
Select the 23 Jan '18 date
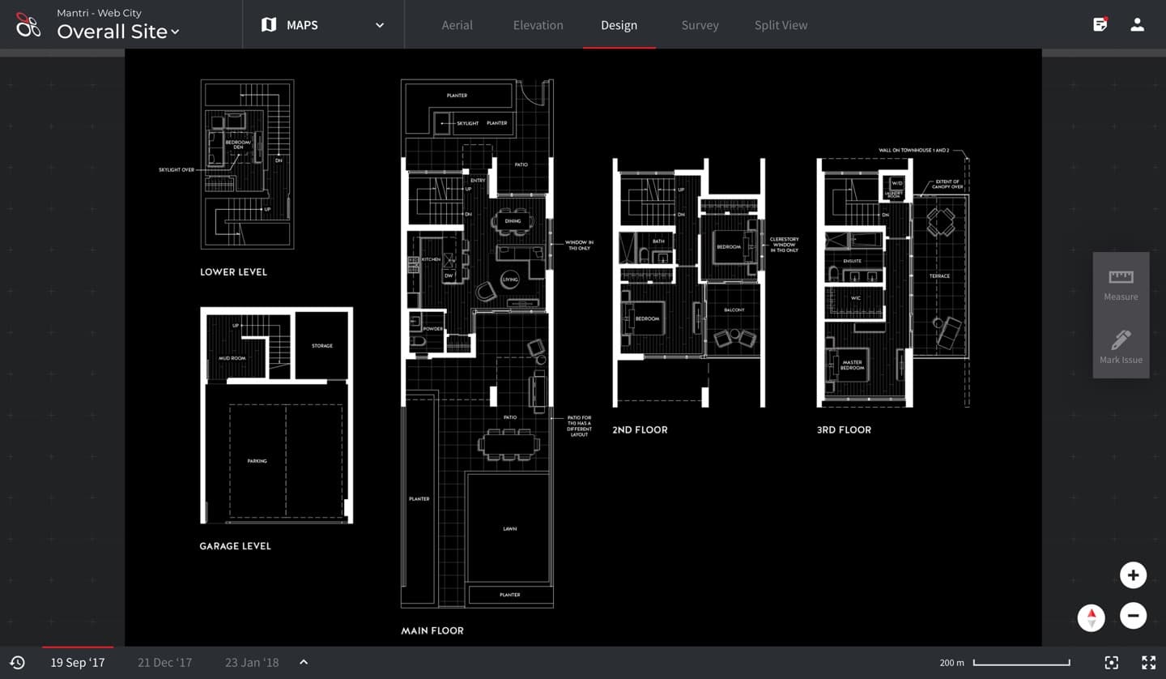[x=252, y=663]
